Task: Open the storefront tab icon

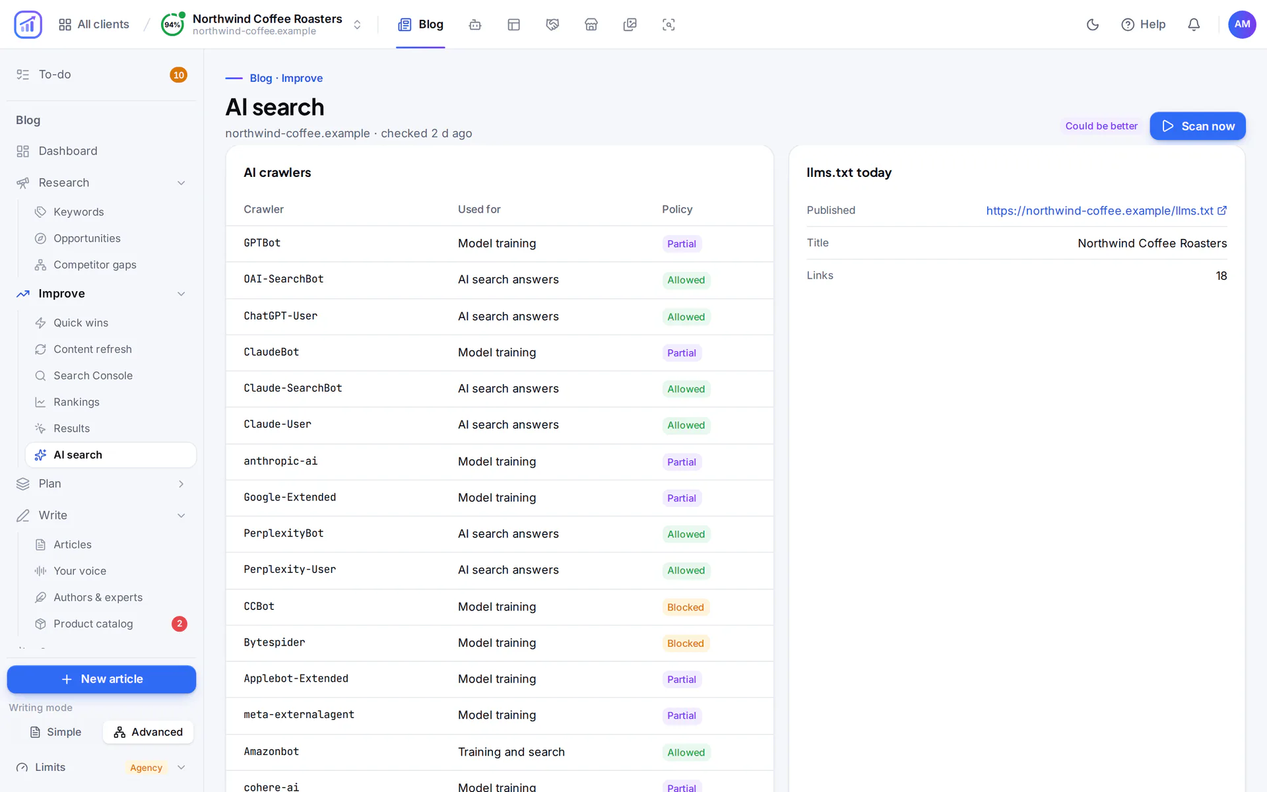Action: click(591, 24)
